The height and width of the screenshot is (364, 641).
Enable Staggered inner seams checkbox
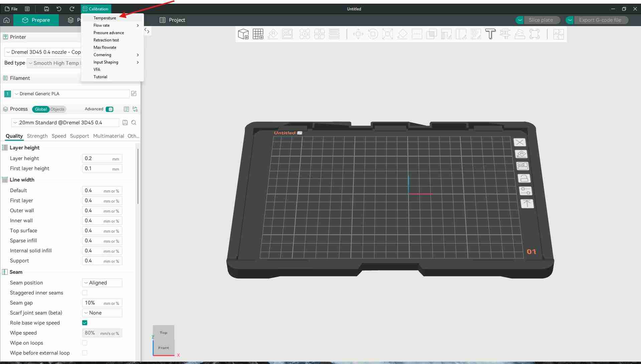[x=85, y=293]
